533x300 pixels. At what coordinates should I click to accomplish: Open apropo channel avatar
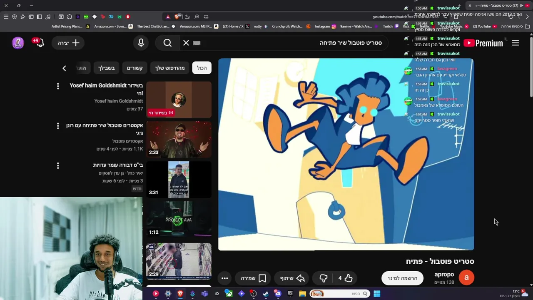point(466,277)
